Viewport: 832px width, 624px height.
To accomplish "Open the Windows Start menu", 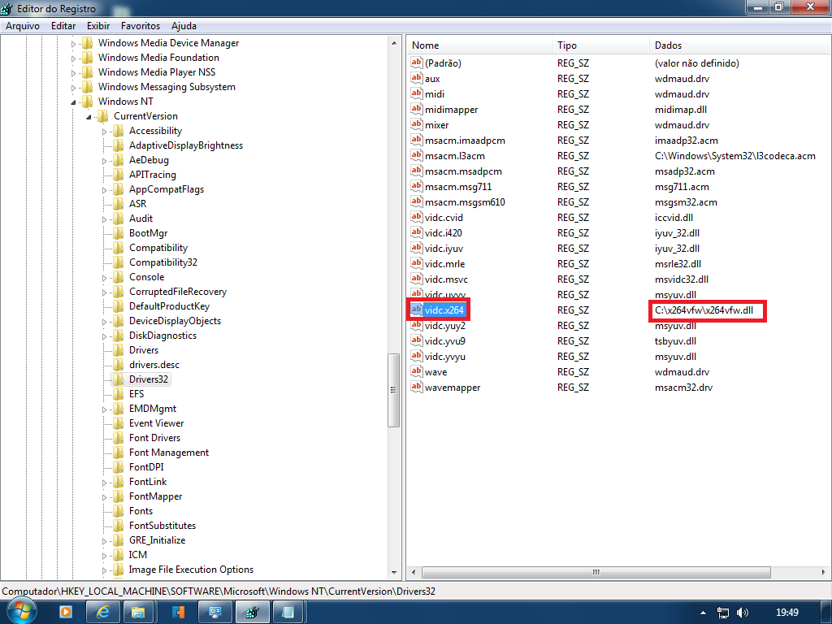I will 20,611.
